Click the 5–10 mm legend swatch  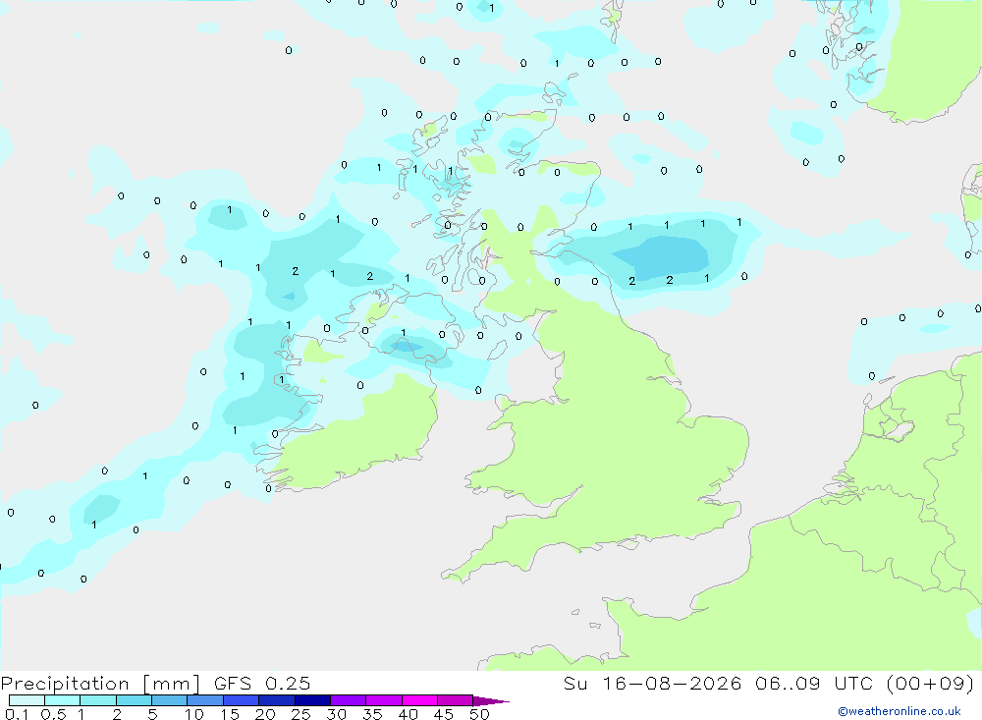click(170, 700)
